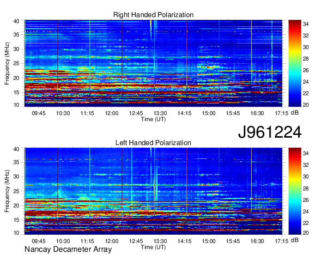Image resolution: width=314 pixels, height=255 pixels.
Task: Click the 20 MHz tick on Left Handed plot
Action: pyautogui.click(x=16, y=206)
